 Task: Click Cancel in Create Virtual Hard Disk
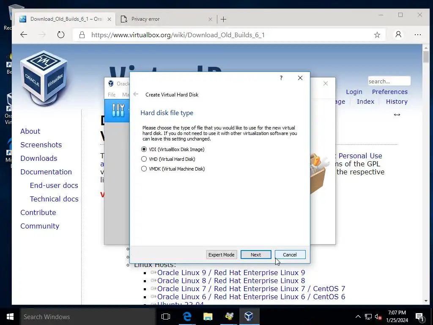[290, 254]
